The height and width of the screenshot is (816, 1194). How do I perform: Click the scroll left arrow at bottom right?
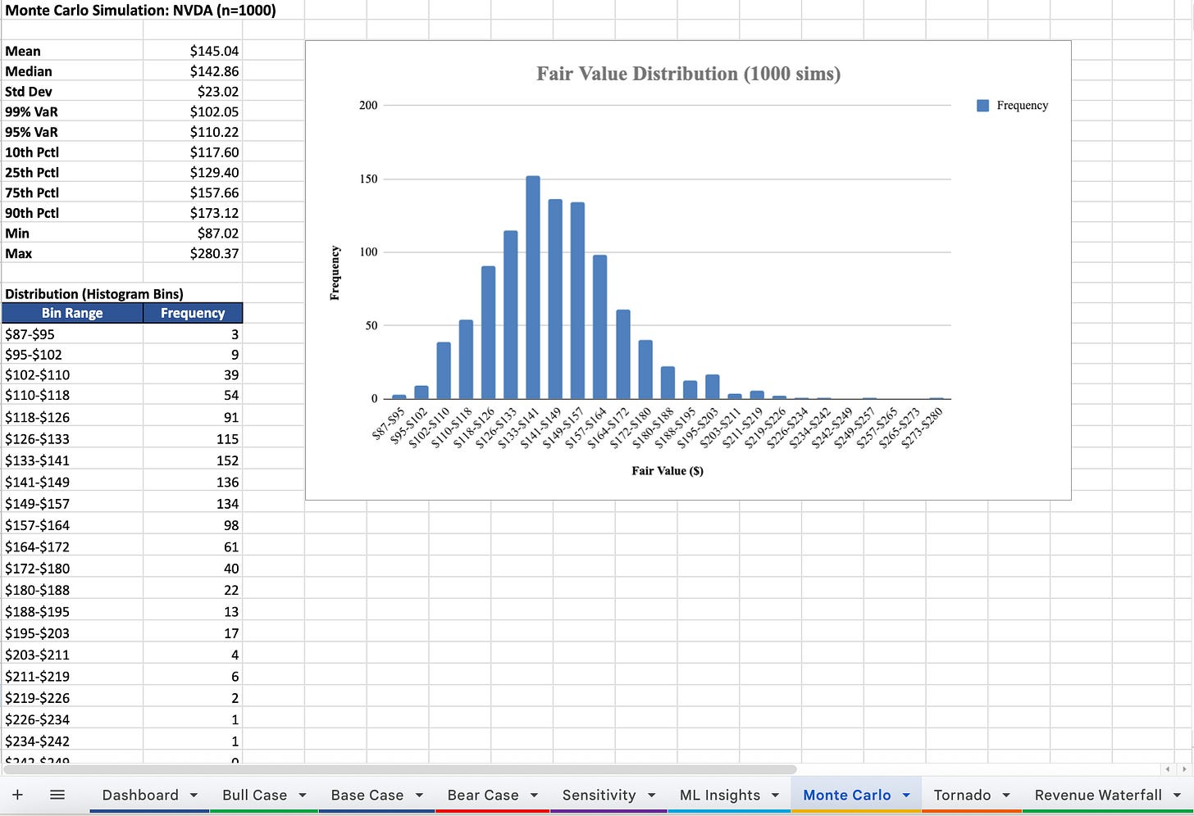coord(1168,769)
